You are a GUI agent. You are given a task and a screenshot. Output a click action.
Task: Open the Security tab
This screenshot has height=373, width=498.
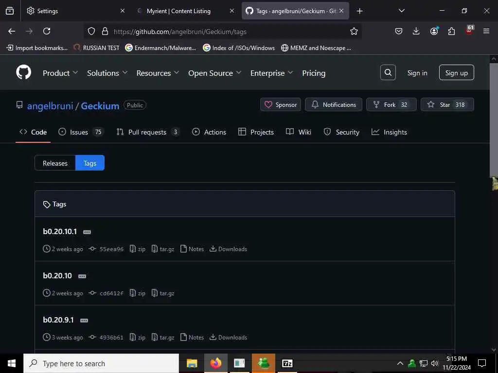point(341,132)
